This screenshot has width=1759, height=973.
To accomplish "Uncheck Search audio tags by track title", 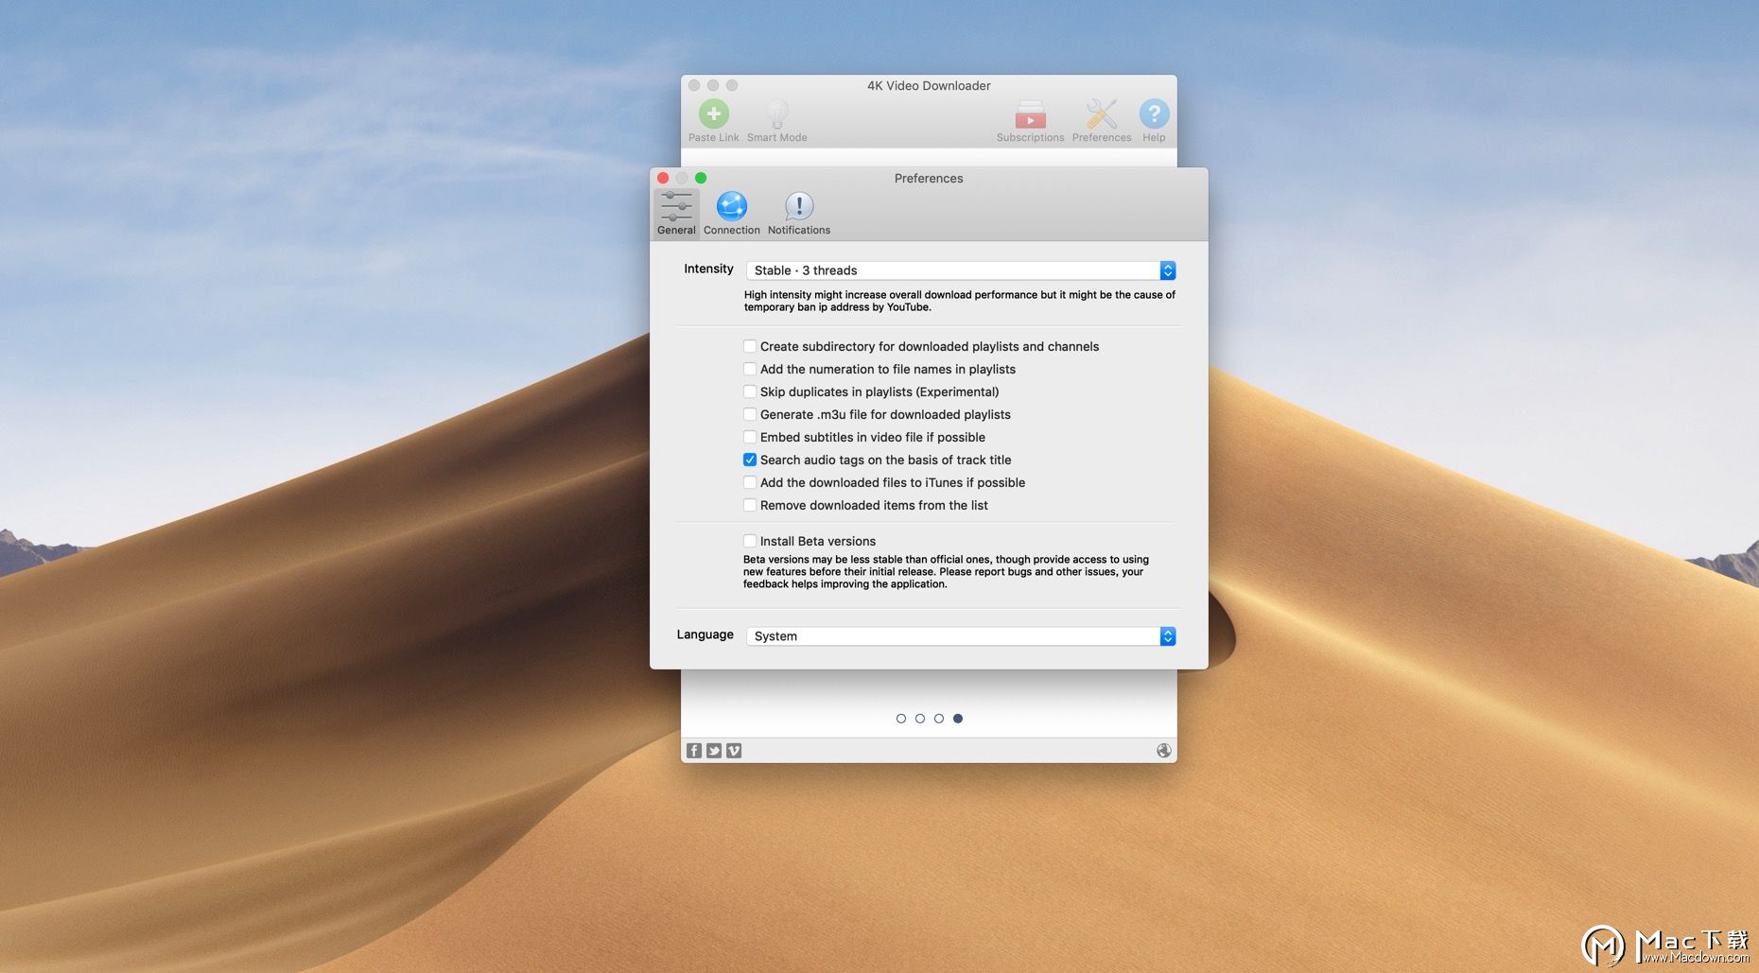I will click(750, 460).
